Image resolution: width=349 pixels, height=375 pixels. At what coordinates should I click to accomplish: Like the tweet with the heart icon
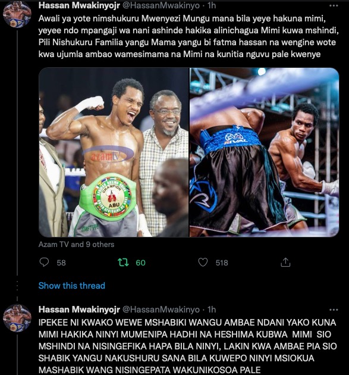tap(203, 262)
